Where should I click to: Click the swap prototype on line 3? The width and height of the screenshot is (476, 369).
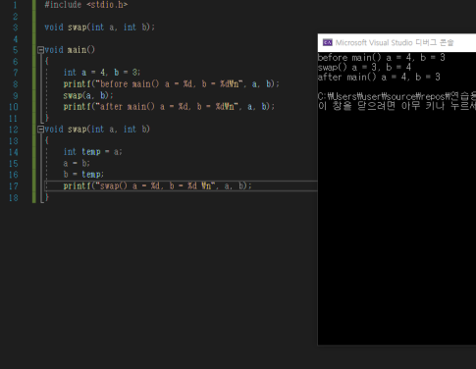point(99,27)
